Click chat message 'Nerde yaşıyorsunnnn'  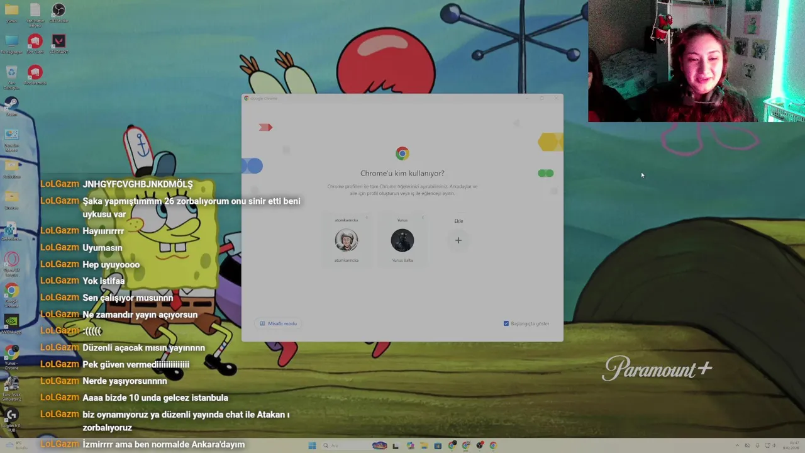click(125, 381)
